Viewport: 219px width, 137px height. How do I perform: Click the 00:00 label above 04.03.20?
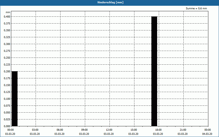point(208,130)
